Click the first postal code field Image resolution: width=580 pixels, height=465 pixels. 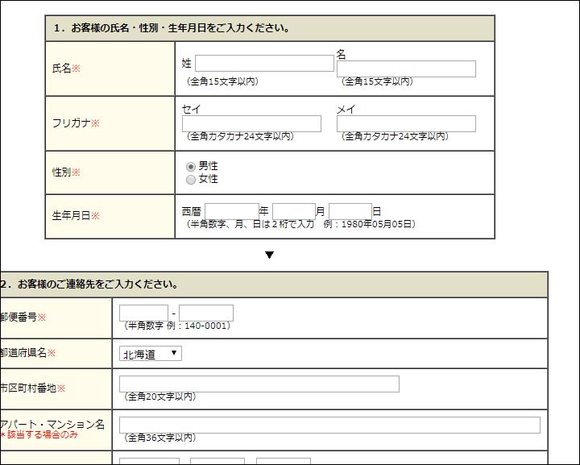[x=143, y=313]
